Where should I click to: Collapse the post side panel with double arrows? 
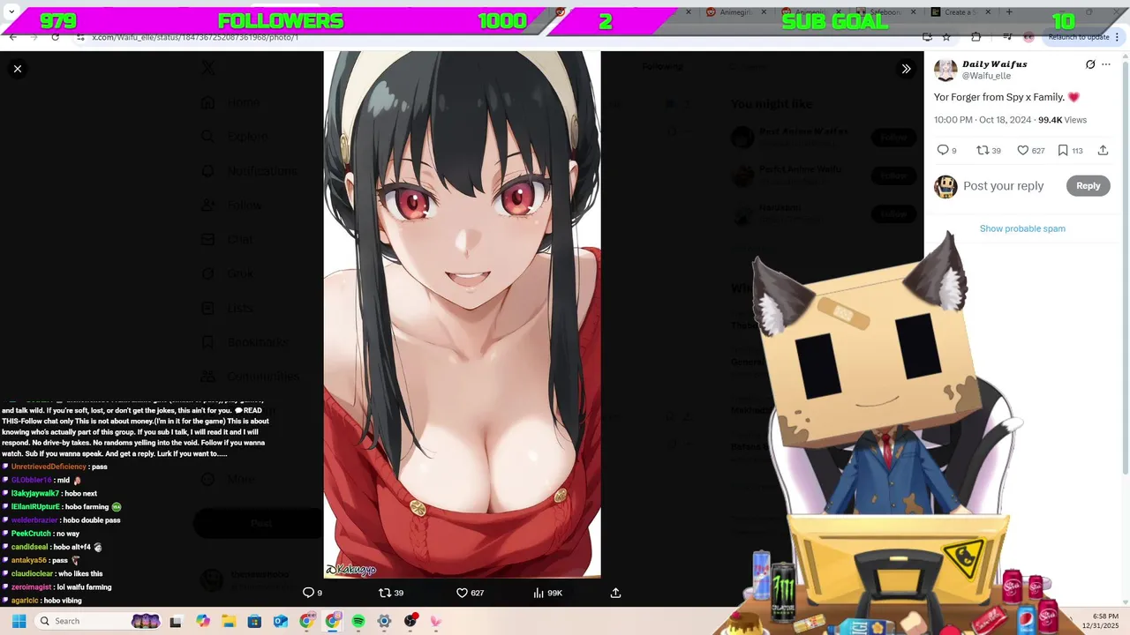[x=906, y=69]
